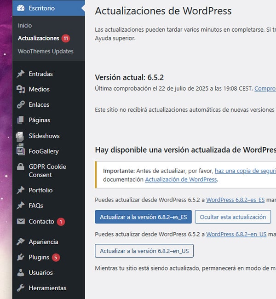Image resolution: width=276 pixels, height=299 pixels.
Task: Follow the haz una copia de seguridad link
Action: pyautogui.click(x=245, y=171)
